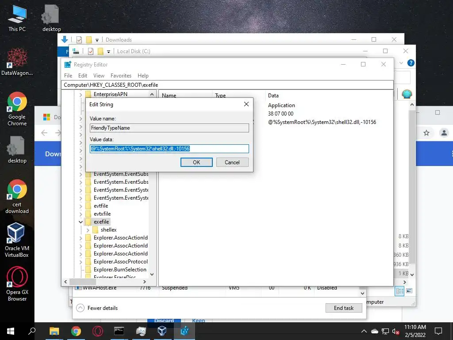Click the network tray icon

coord(385,331)
